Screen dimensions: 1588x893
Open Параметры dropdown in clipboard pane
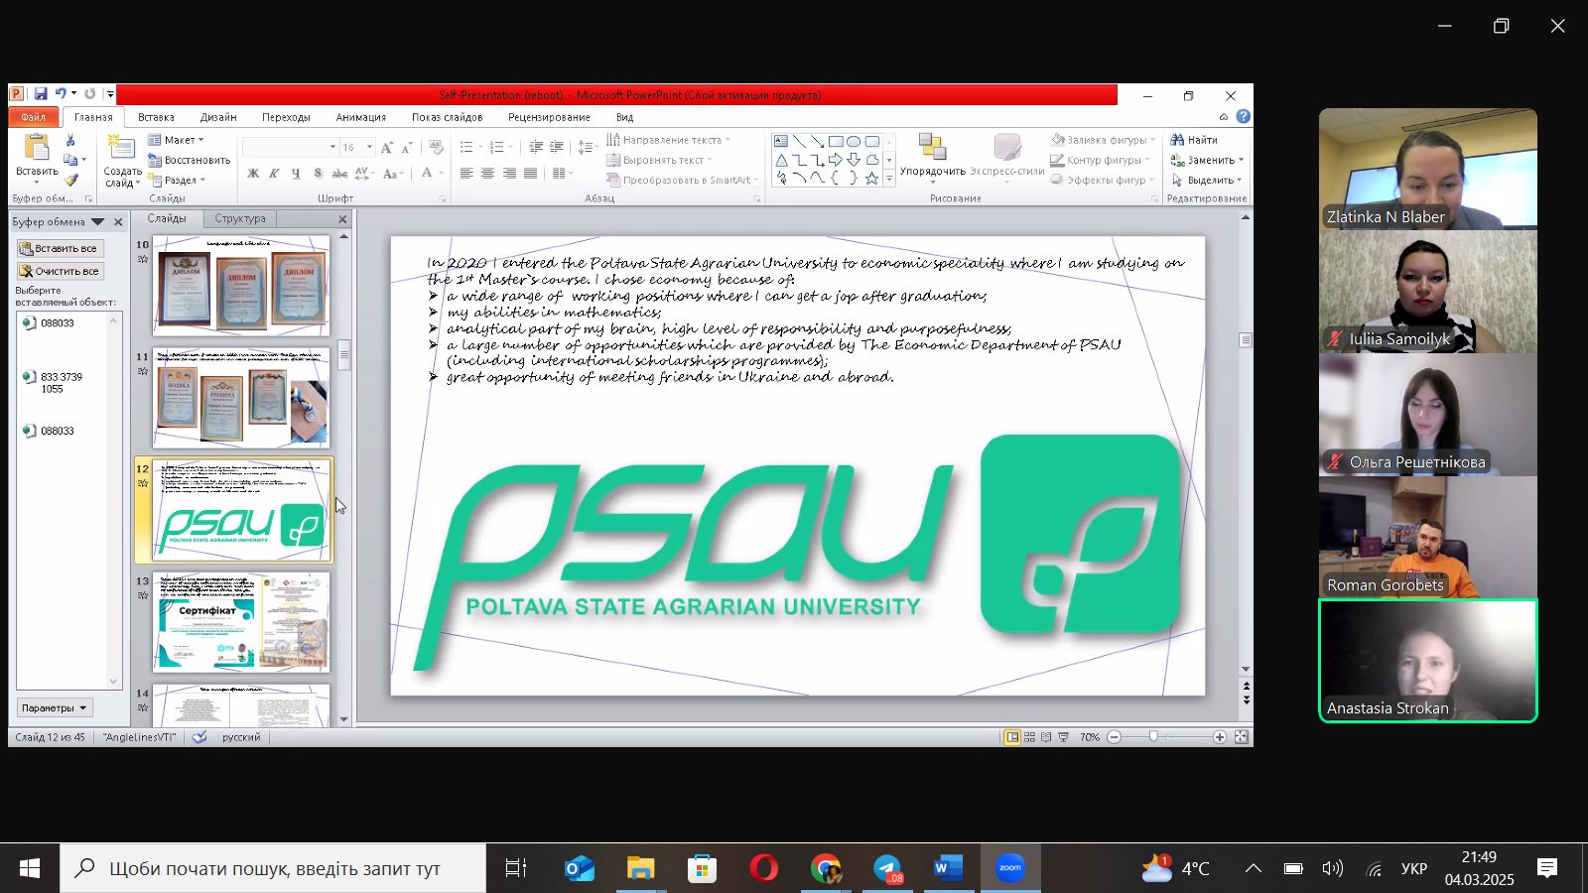pyautogui.click(x=55, y=707)
